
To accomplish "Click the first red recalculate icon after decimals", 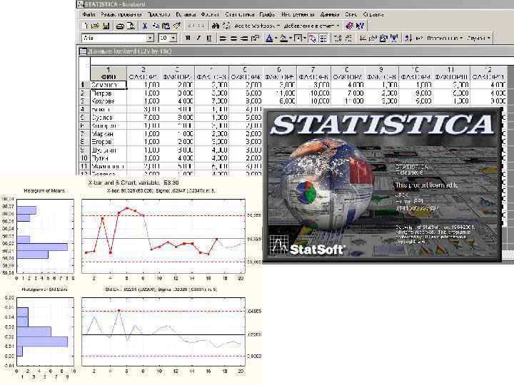I will click(x=363, y=38).
